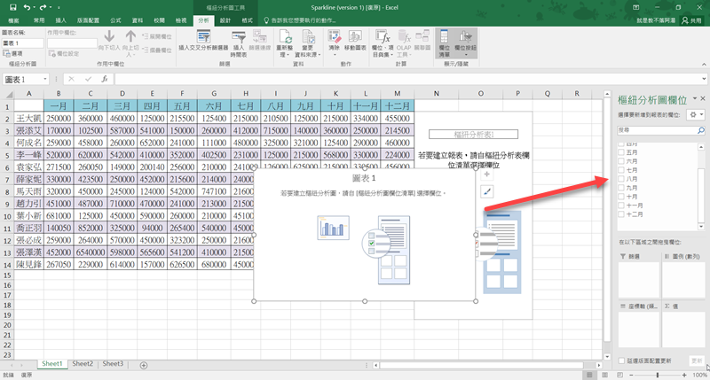
Task: Click the 共用 (Share) button
Action: [690, 19]
